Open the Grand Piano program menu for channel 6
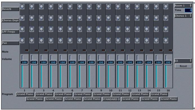The width and height of the screenshot is (195, 110). (x=73, y=99)
